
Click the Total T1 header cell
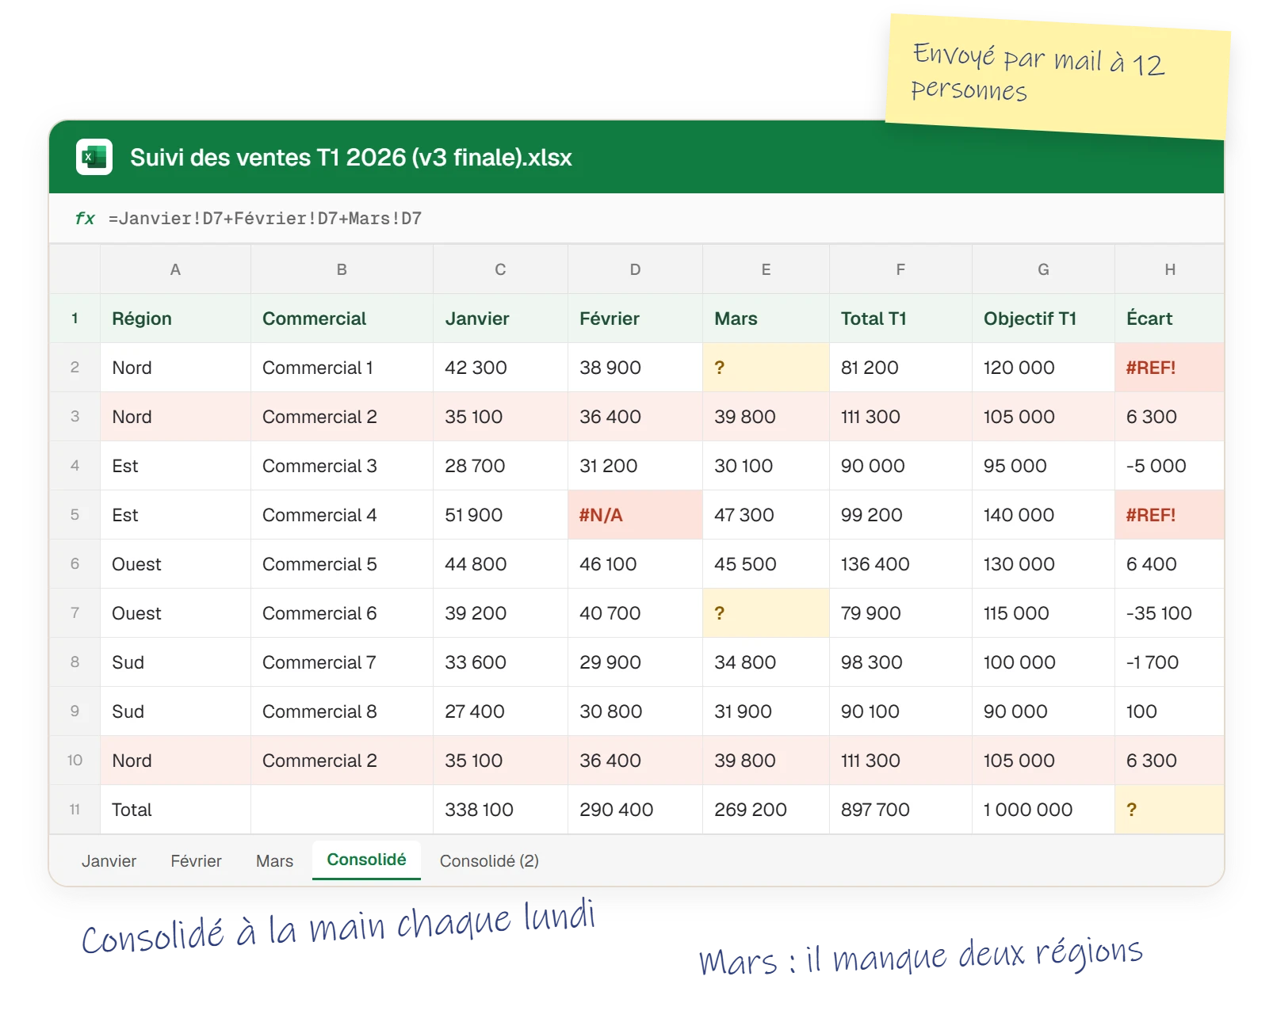pos(900,318)
